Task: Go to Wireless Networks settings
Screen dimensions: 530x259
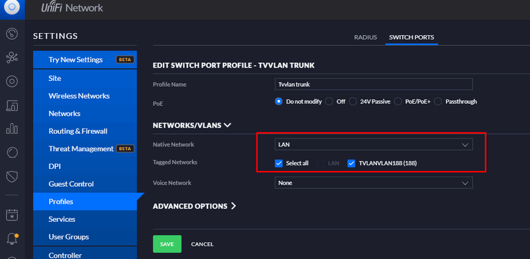Action: coord(85,96)
